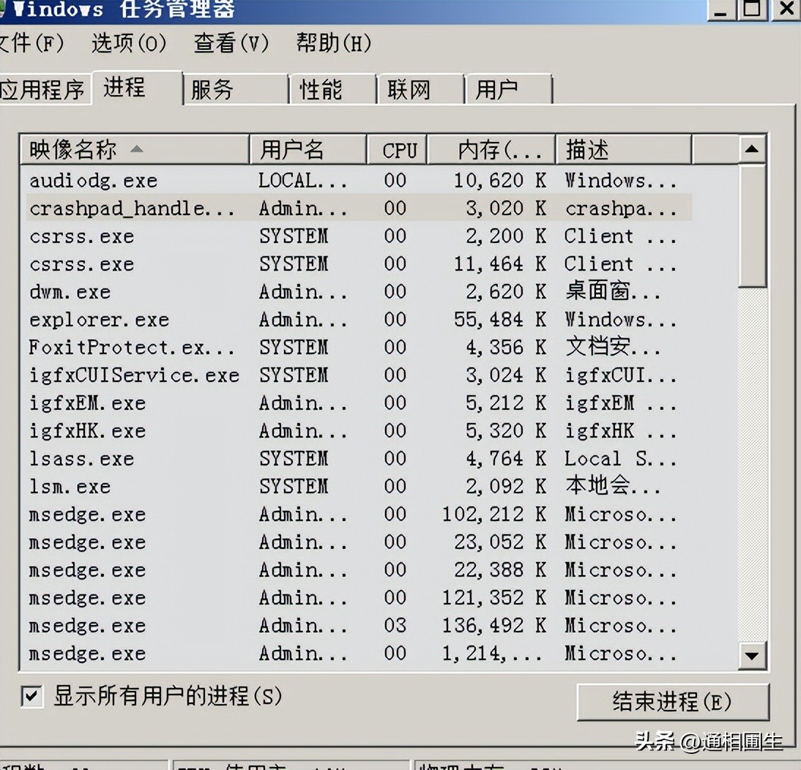Click the scrollbar down arrow
Viewport: 801px width, 770px height.
click(751, 657)
